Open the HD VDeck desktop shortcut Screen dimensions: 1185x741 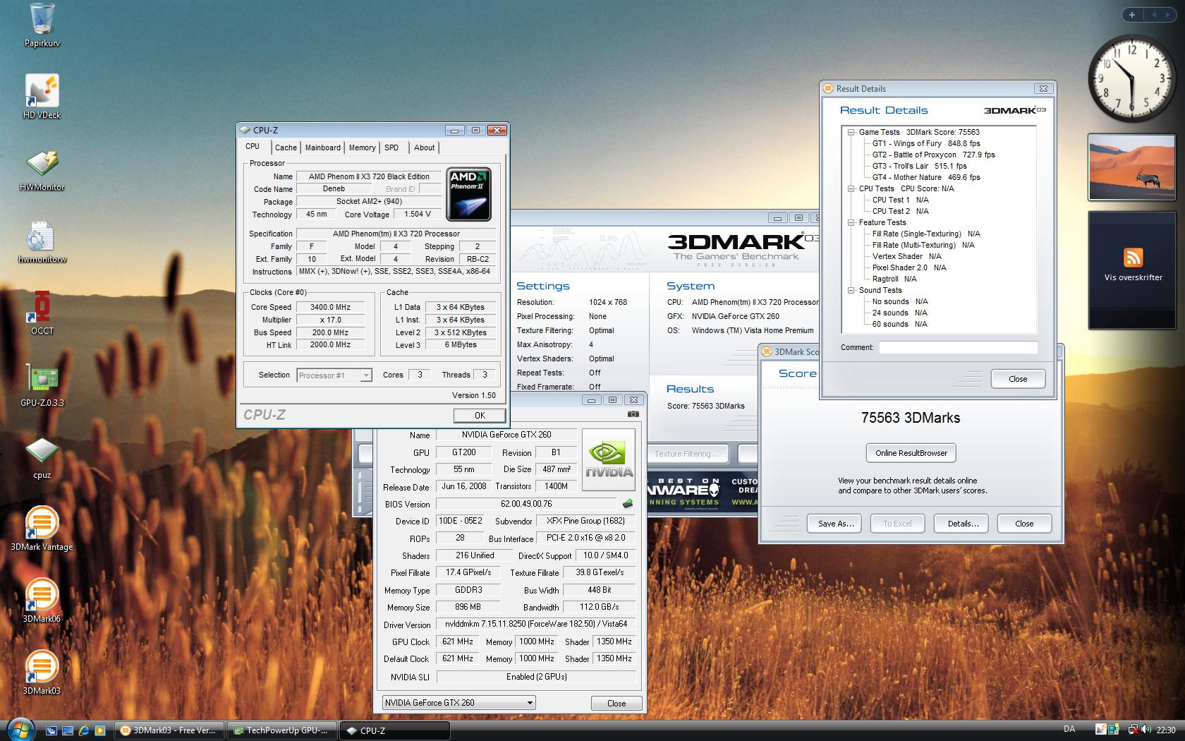tap(42, 97)
